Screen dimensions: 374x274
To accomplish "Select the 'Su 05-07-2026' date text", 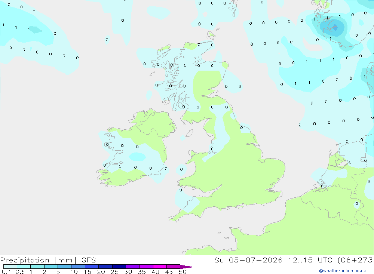I will coord(249,260).
